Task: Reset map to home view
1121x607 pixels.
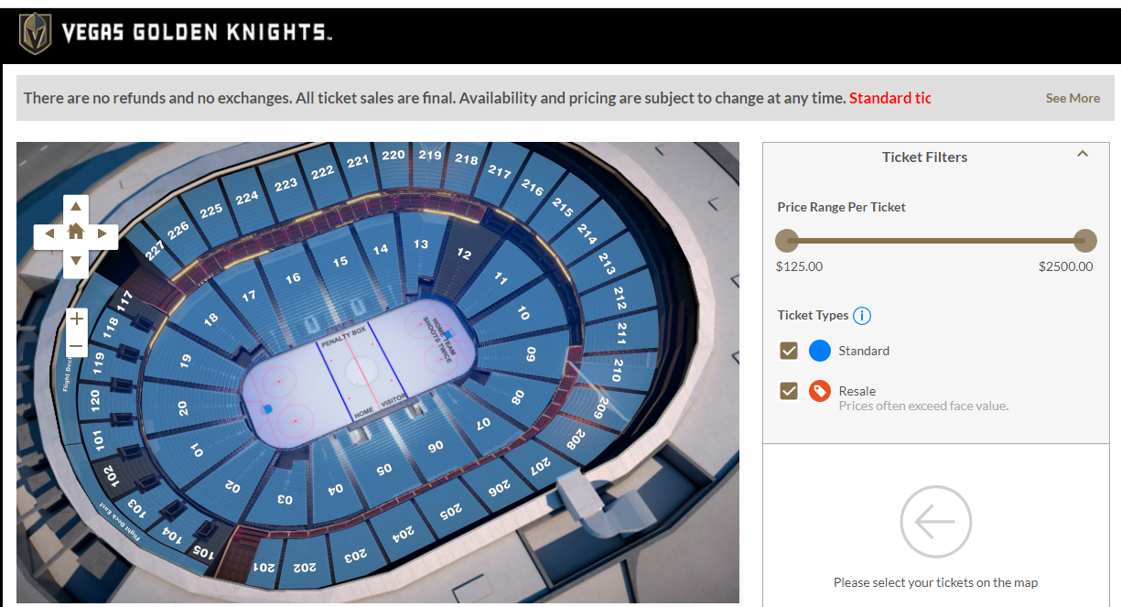Action: 76,233
